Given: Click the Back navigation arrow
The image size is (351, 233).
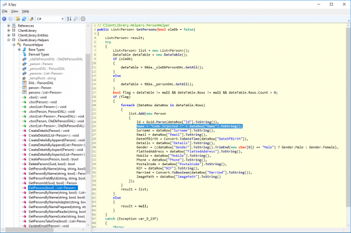Looking at the screenshot, I should [4, 19].
